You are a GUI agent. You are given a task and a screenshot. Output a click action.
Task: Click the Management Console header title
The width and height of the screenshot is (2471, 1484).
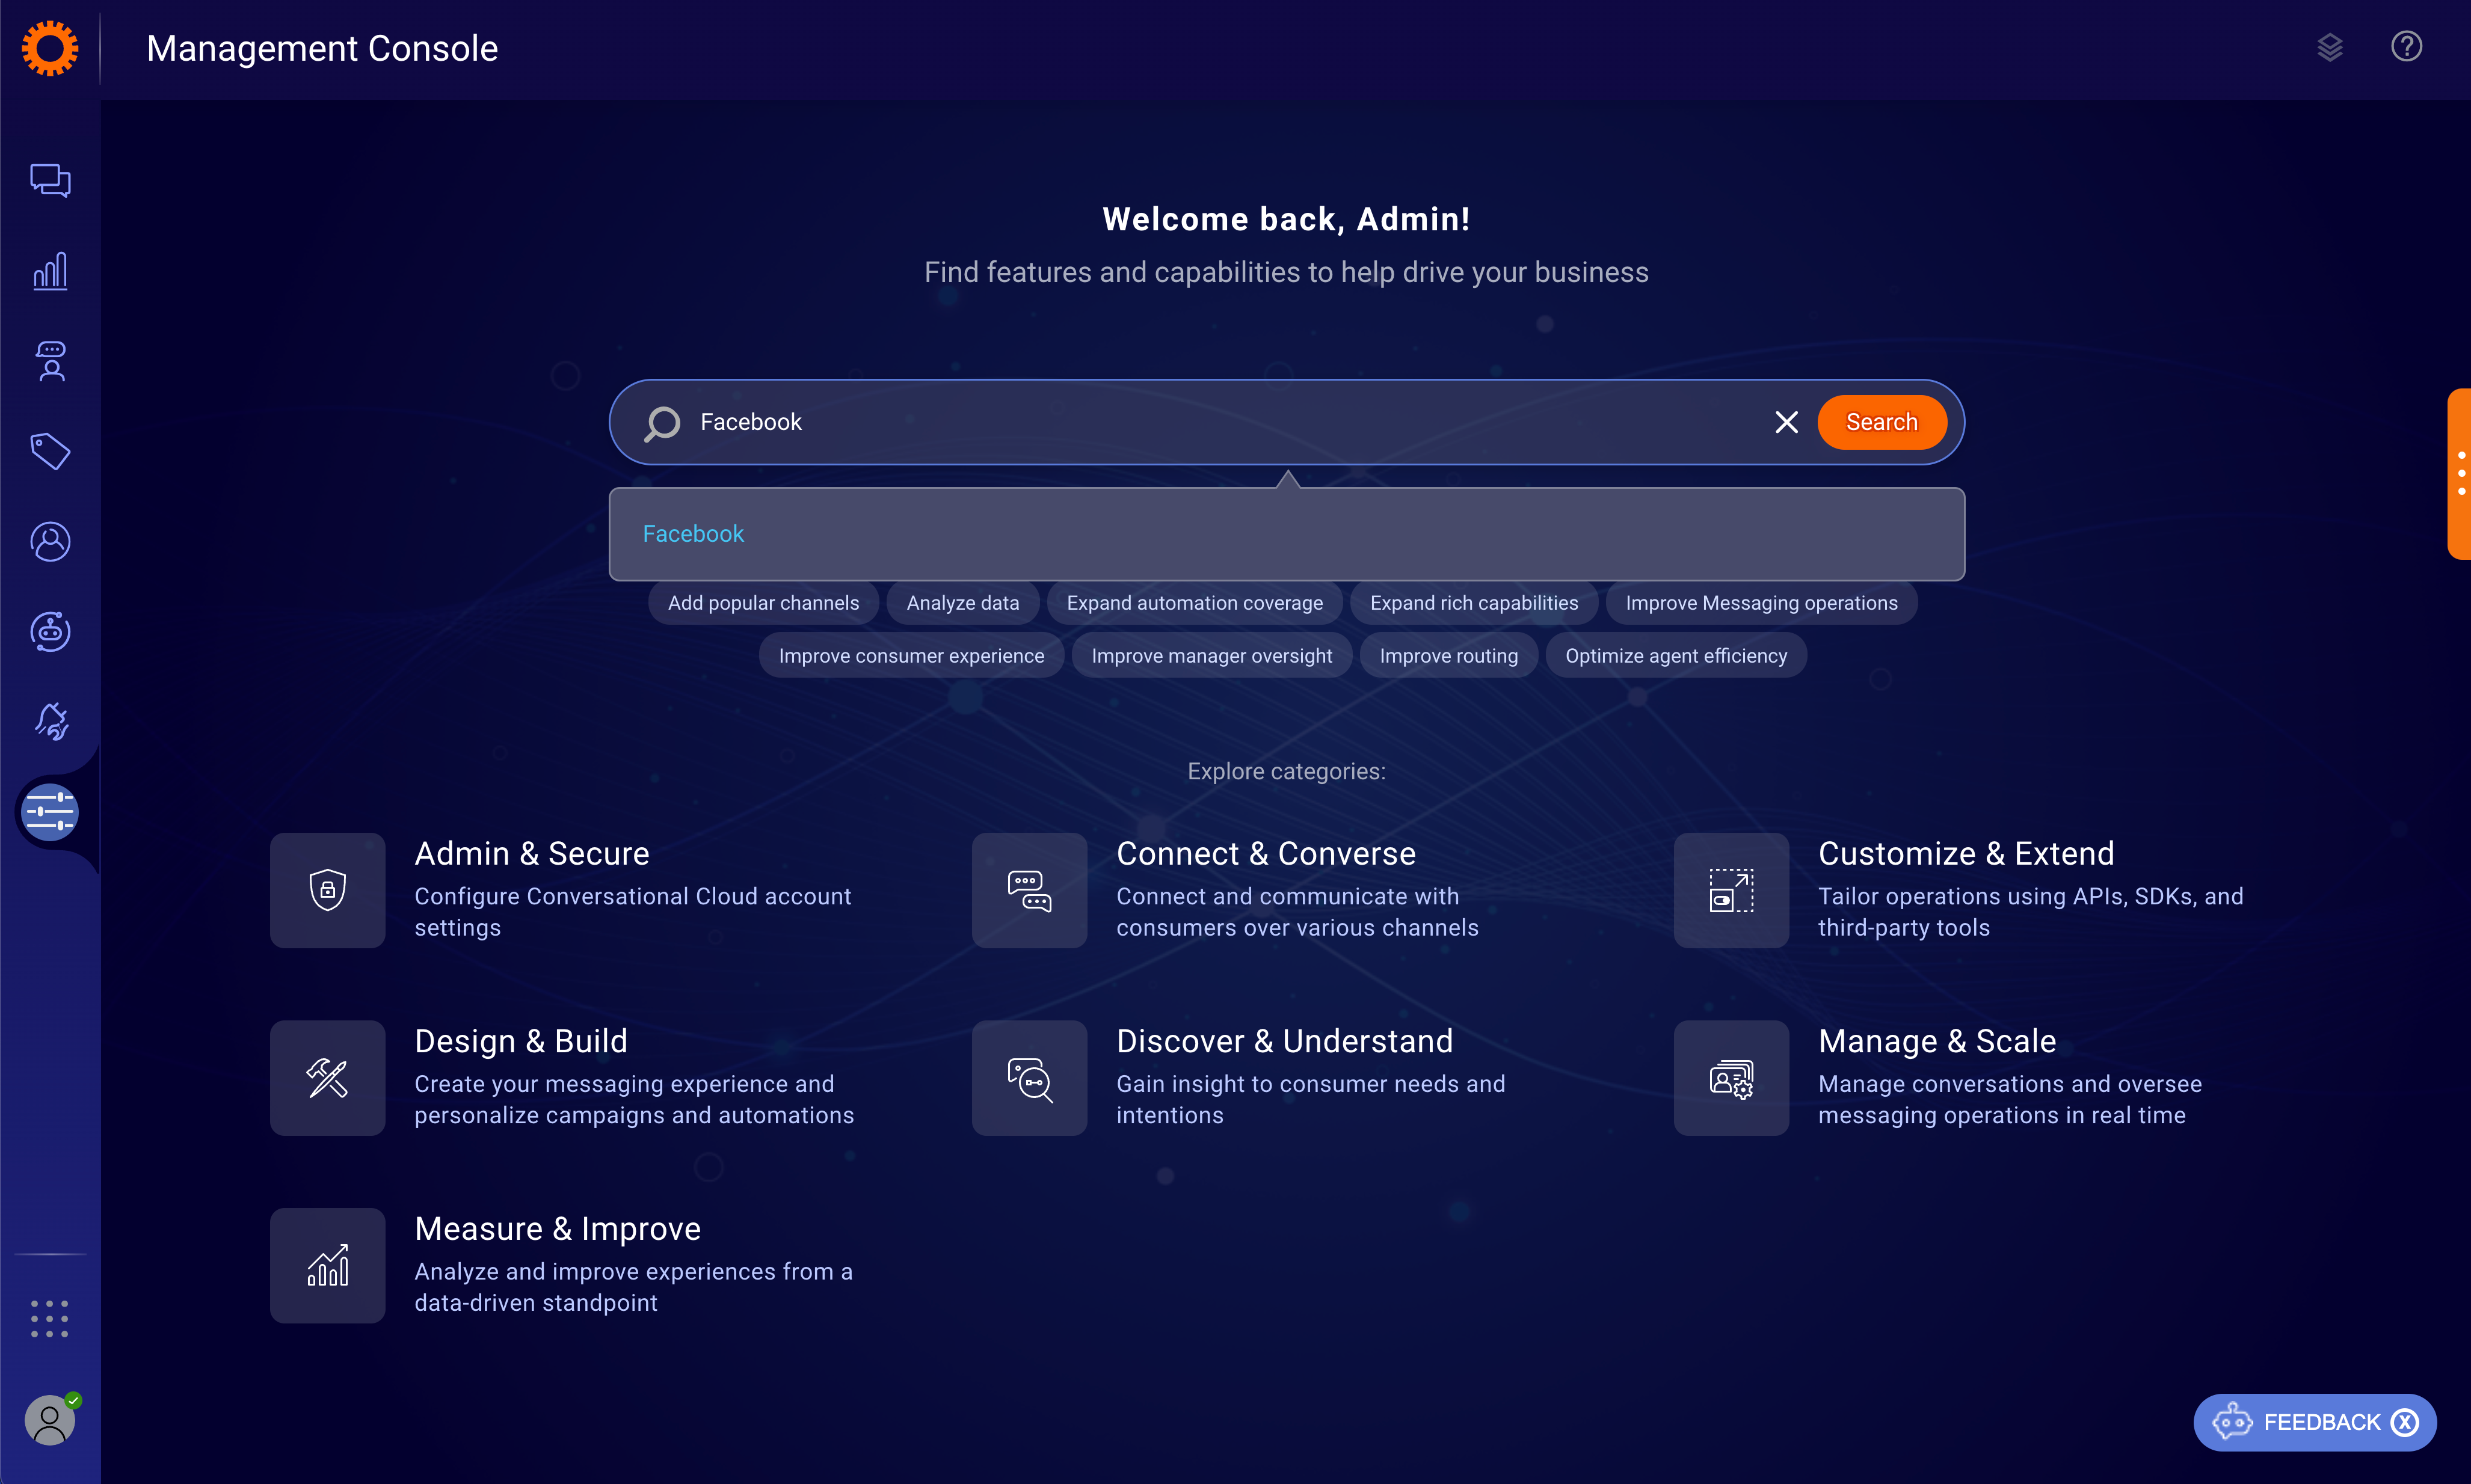coord(322,48)
